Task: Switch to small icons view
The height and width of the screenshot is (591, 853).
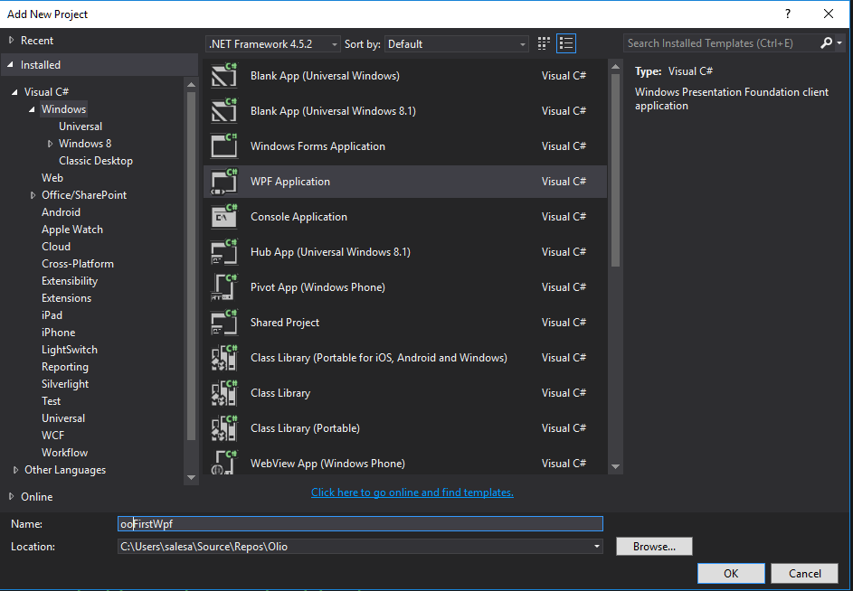Action: (x=544, y=43)
